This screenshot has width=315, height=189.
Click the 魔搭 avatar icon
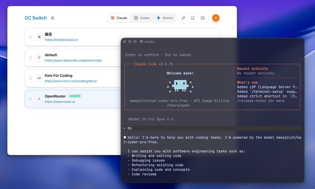tap(39, 37)
